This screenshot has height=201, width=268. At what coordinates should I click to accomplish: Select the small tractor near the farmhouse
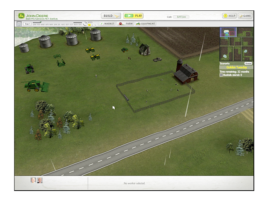coord(125,50)
